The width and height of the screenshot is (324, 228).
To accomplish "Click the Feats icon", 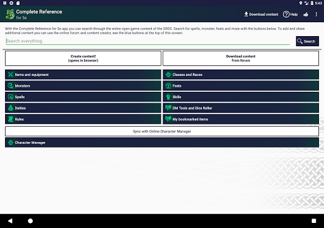I will (168, 85).
